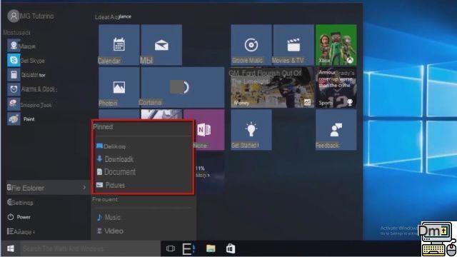This screenshot has height=257, width=457.
Task: Open the Movies & TV tile
Action: (293, 45)
